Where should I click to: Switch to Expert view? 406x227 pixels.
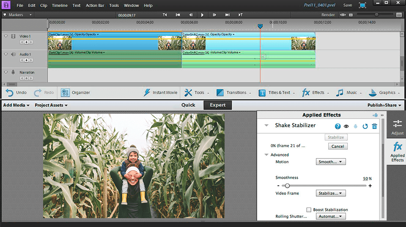point(217,105)
